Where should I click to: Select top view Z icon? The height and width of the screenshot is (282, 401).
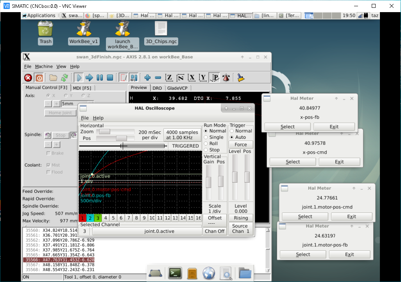(169, 77)
